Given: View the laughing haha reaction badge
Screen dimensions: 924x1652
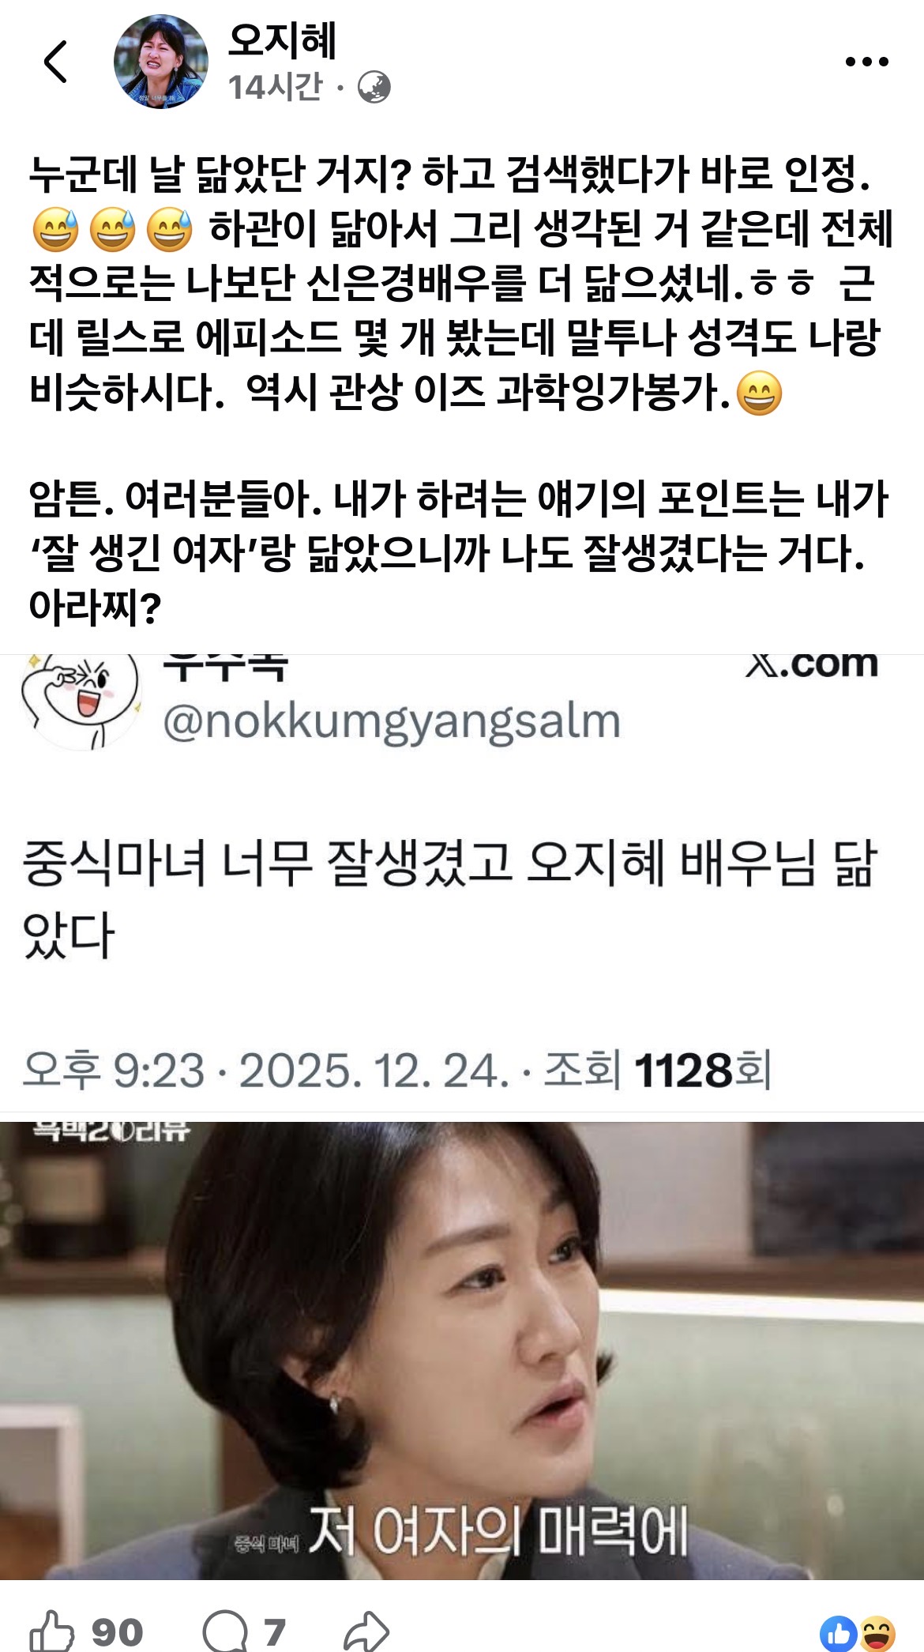Looking at the screenshot, I should (x=877, y=1634).
